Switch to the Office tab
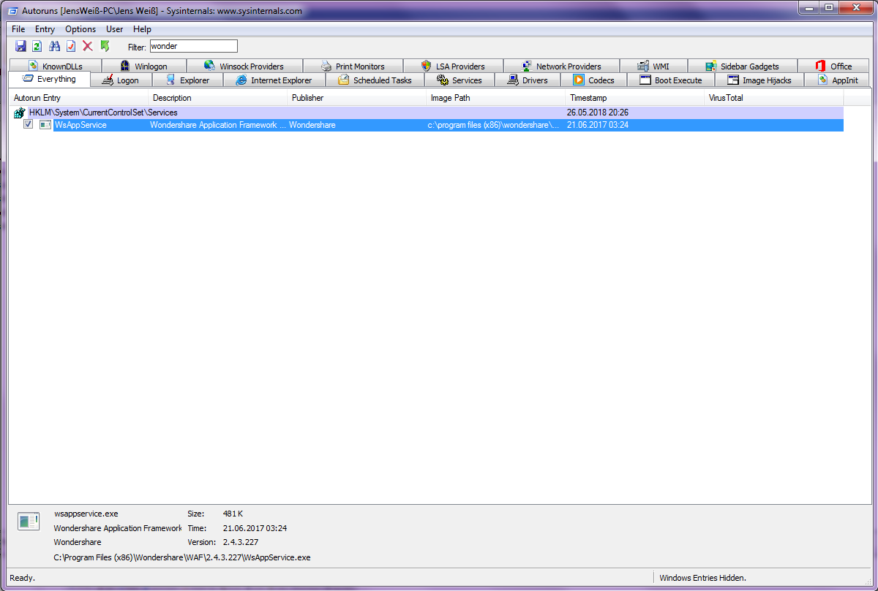Viewport: 878px width, 591px height. coord(833,66)
